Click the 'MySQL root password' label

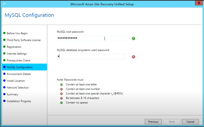tap(70, 32)
